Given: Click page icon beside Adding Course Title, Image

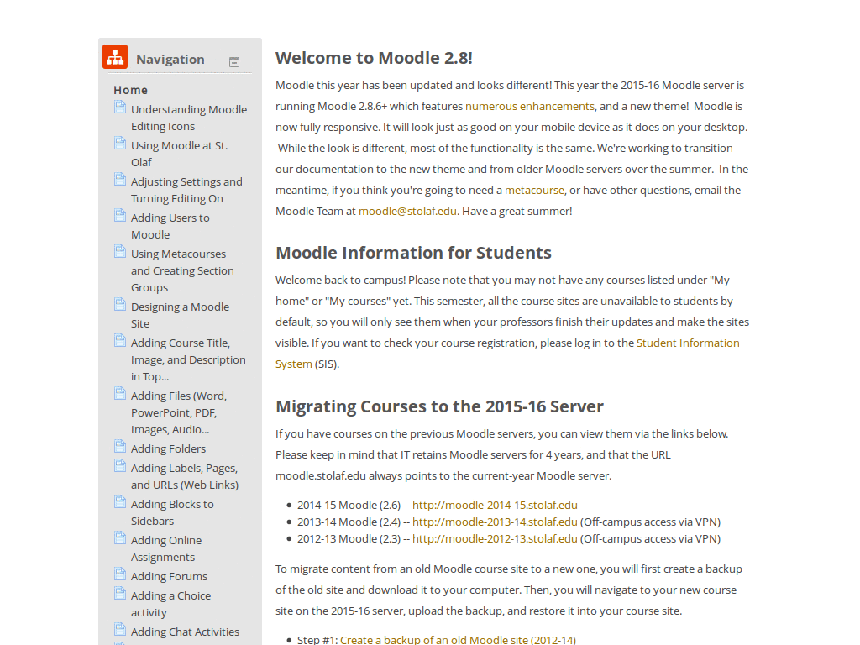Looking at the screenshot, I should click(x=120, y=341).
